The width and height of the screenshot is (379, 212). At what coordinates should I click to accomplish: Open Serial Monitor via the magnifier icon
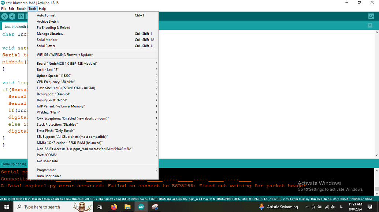point(371,16)
